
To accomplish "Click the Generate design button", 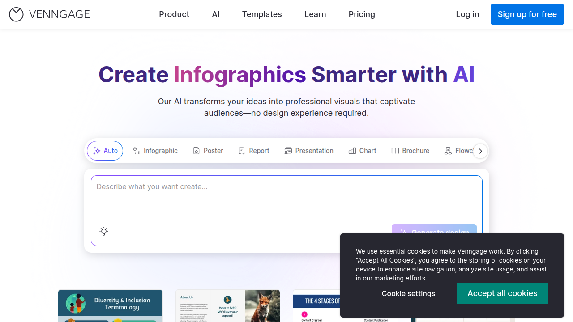I will point(434,229).
